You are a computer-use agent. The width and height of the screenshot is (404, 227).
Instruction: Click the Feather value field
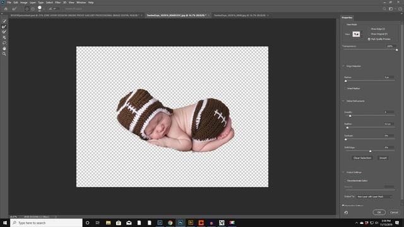389,124
